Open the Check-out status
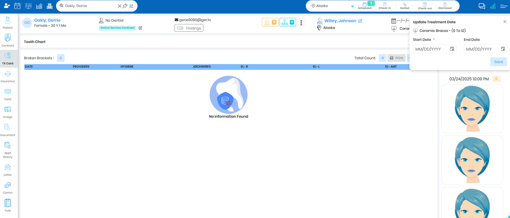 pos(425,6)
